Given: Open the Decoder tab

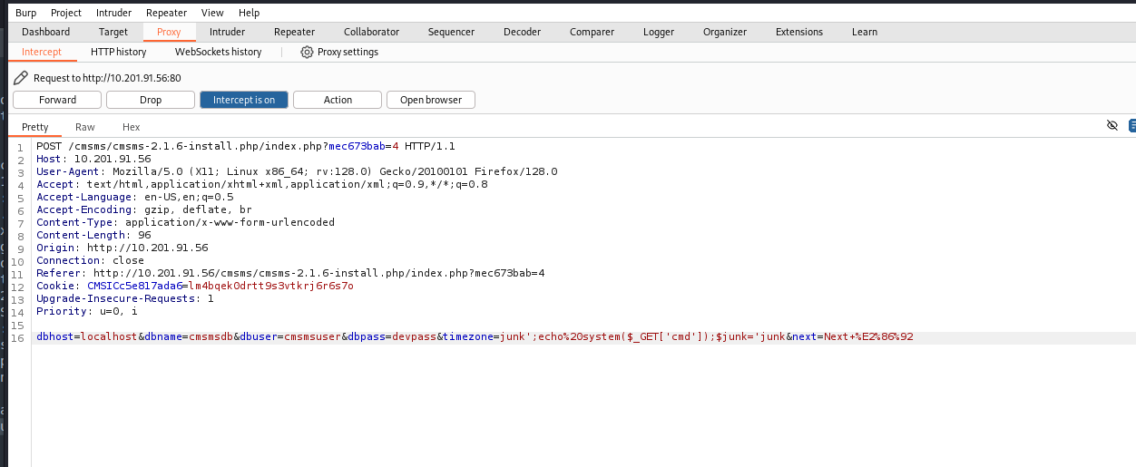Looking at the screenshot, I should [x=522, y=32].
